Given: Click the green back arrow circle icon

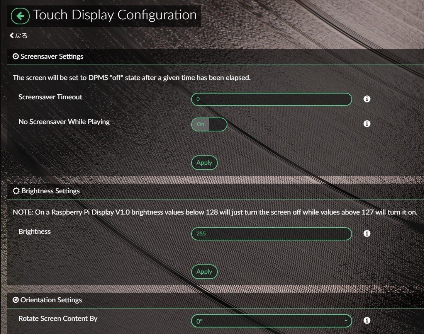Looking at the screenshot, I should tap(20, 16).
